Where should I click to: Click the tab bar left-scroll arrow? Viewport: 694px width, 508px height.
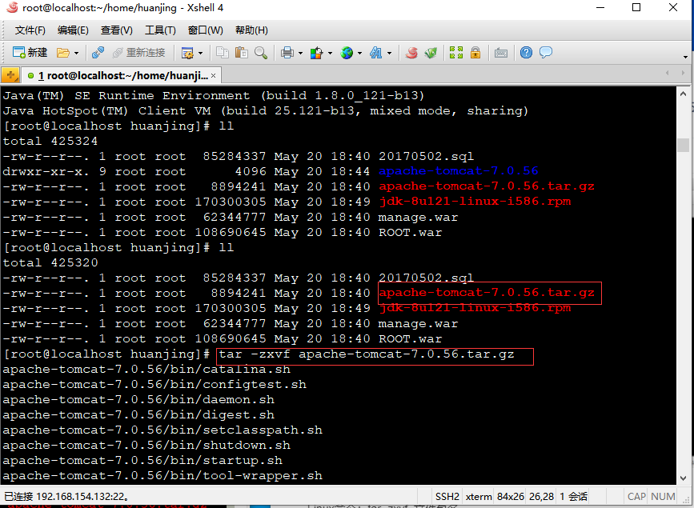coord(667,73)
